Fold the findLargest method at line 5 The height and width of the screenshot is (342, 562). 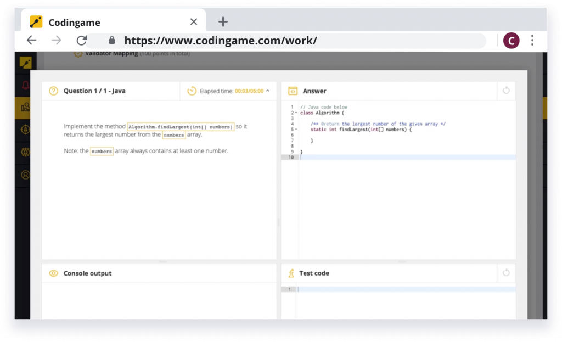296,129
